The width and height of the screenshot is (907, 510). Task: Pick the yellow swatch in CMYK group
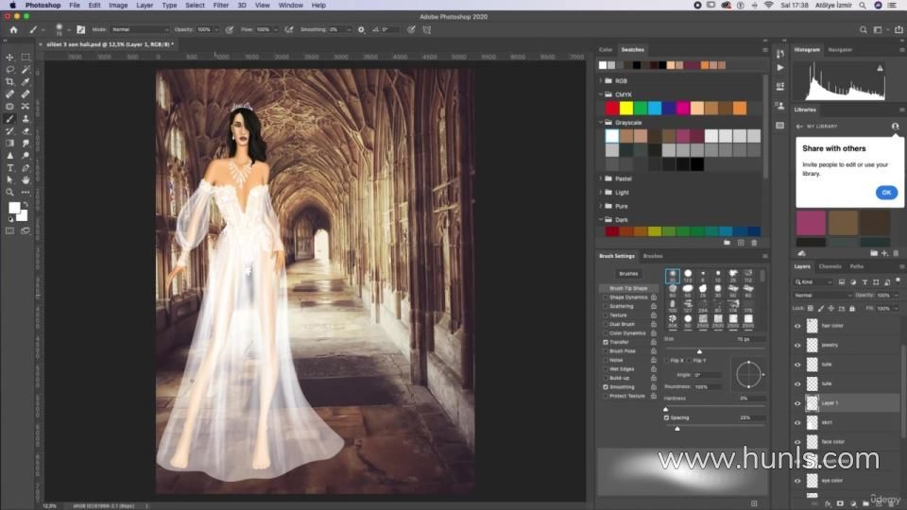(x=625, y=108)
